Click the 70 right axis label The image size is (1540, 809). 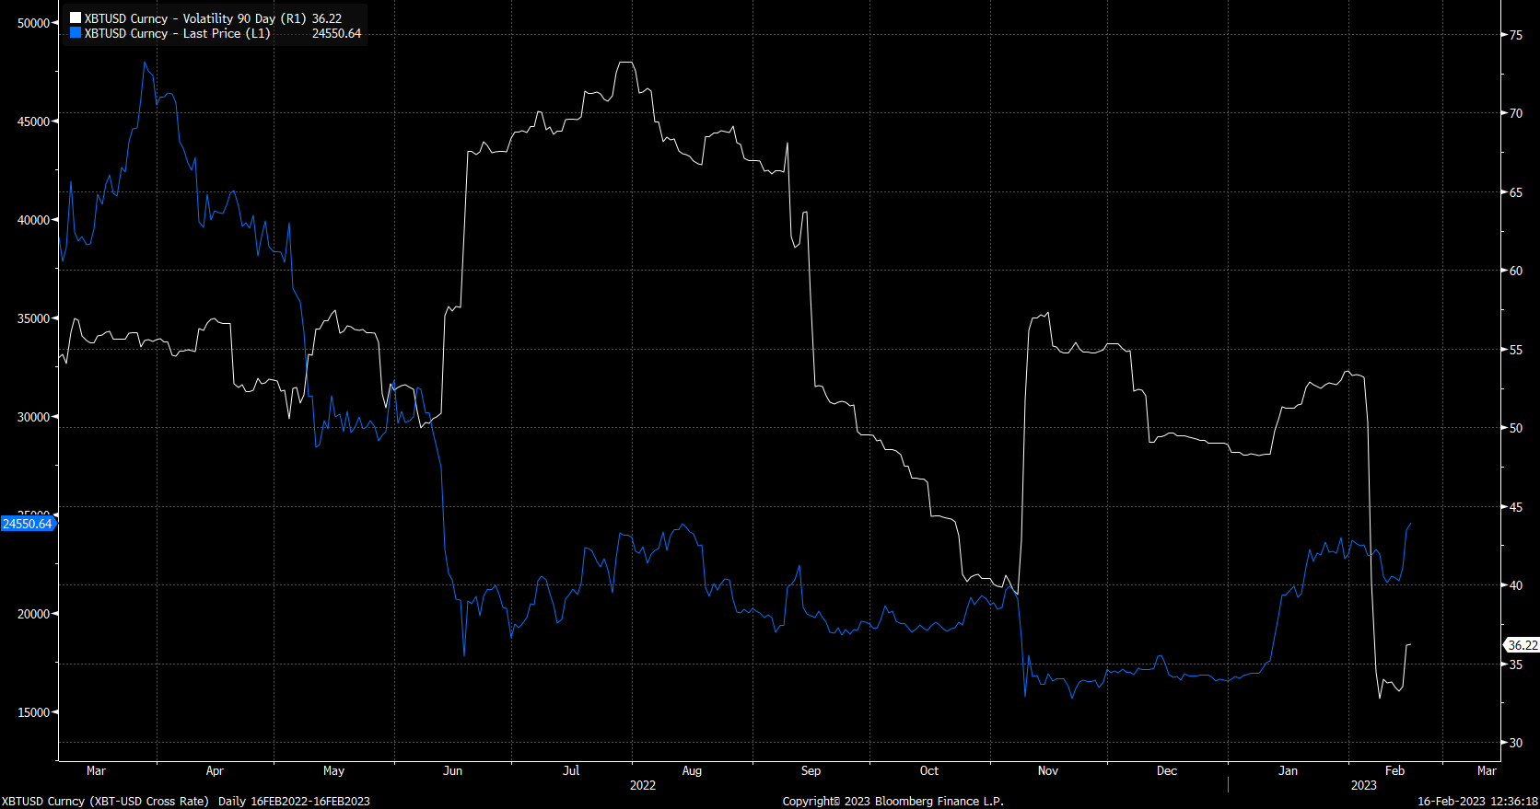(x=1516, y=113)
